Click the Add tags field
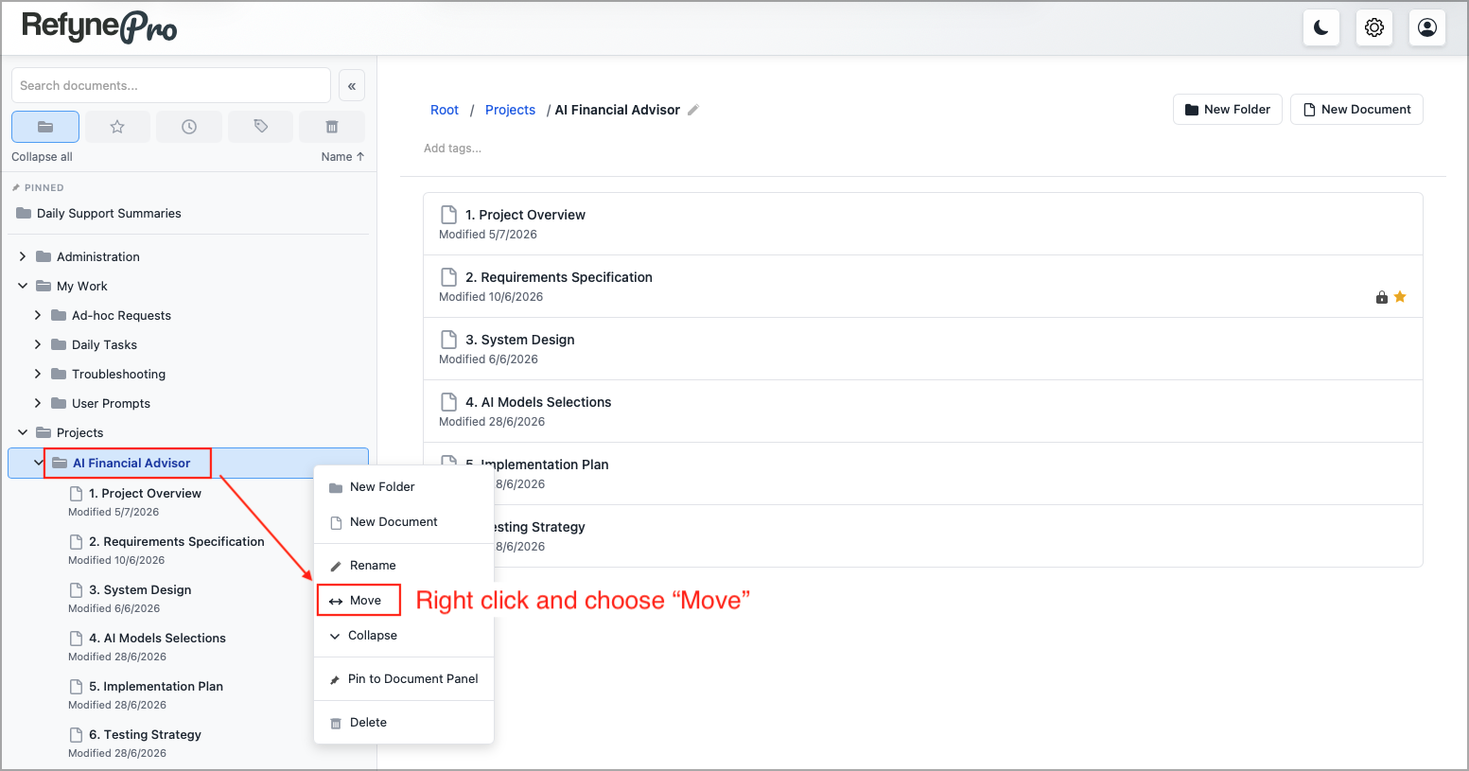 (452, 149)
